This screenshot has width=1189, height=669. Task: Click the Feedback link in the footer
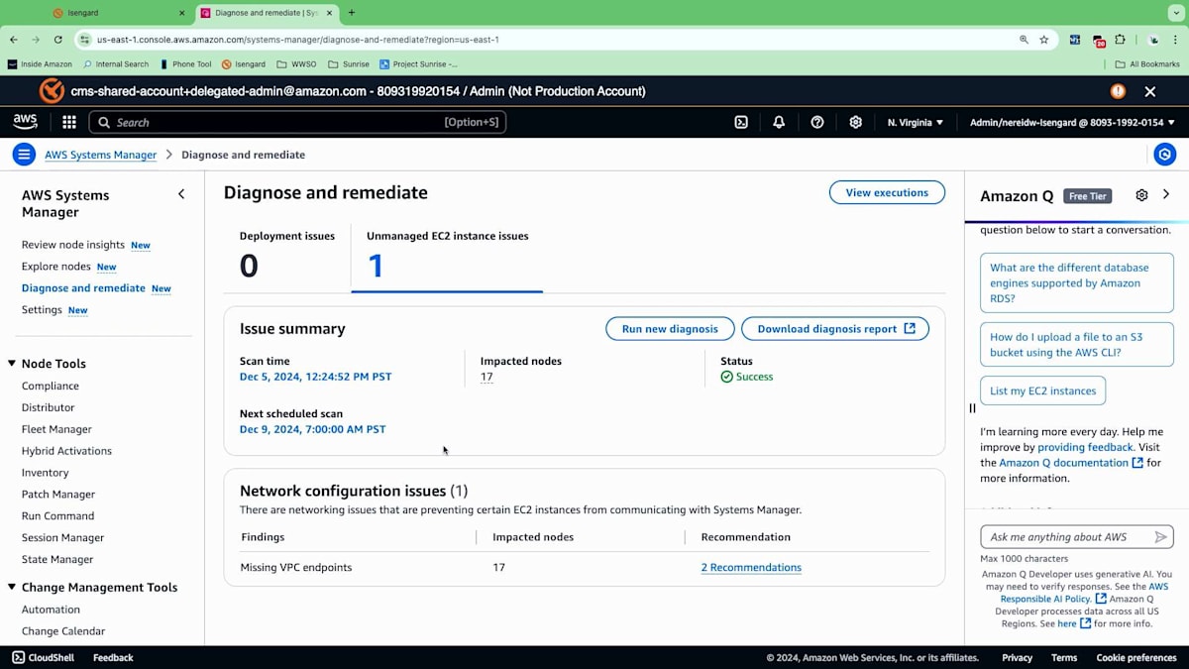[x=113, y=657]
